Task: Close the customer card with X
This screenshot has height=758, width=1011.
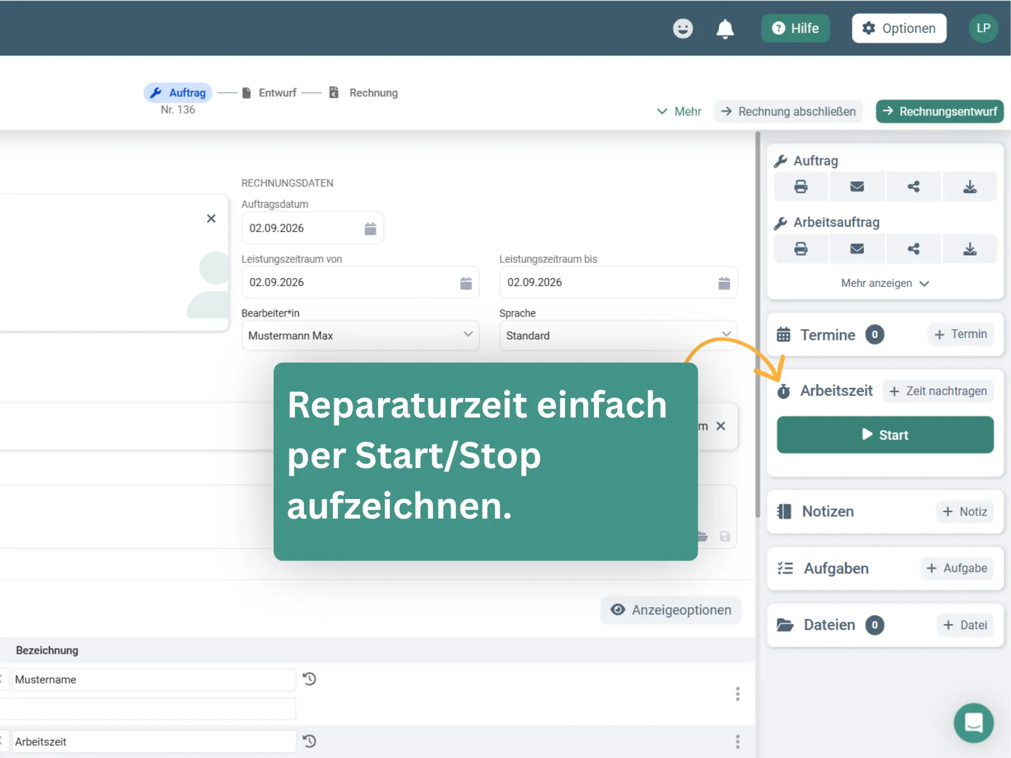Action: click(x=211, y=219)
